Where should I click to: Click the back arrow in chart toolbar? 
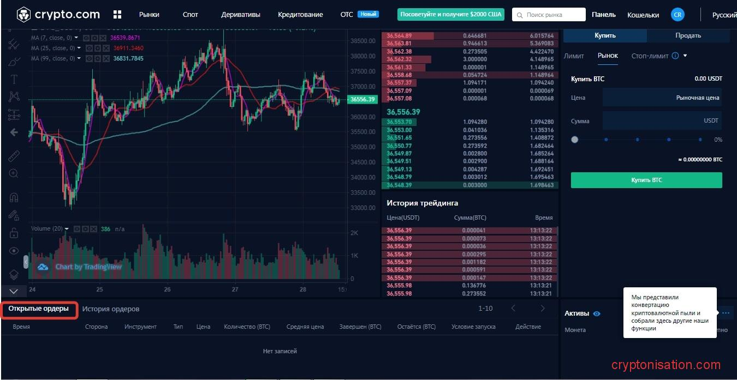point(14,132)
